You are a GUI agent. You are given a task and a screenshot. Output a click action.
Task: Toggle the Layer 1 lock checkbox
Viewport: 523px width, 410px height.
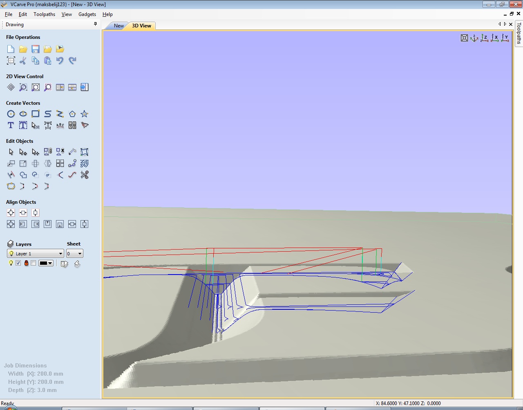tap(33, 263)
